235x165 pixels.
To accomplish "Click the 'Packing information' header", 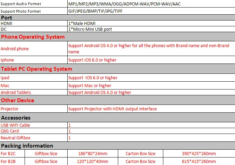I will [27, 146].
